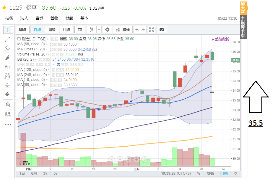The width and height of the screenshot is (272, 181).
Task: Toggle visibility of MA (240, close, 0)
Action: pyautogui.click(x=53, y=75)
